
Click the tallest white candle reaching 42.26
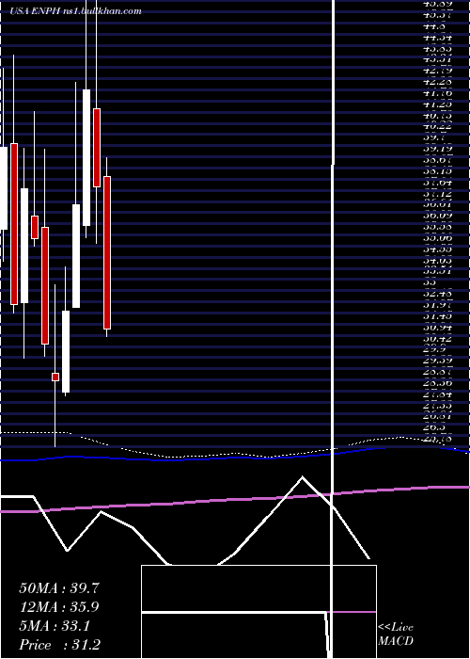pos(86,157)
